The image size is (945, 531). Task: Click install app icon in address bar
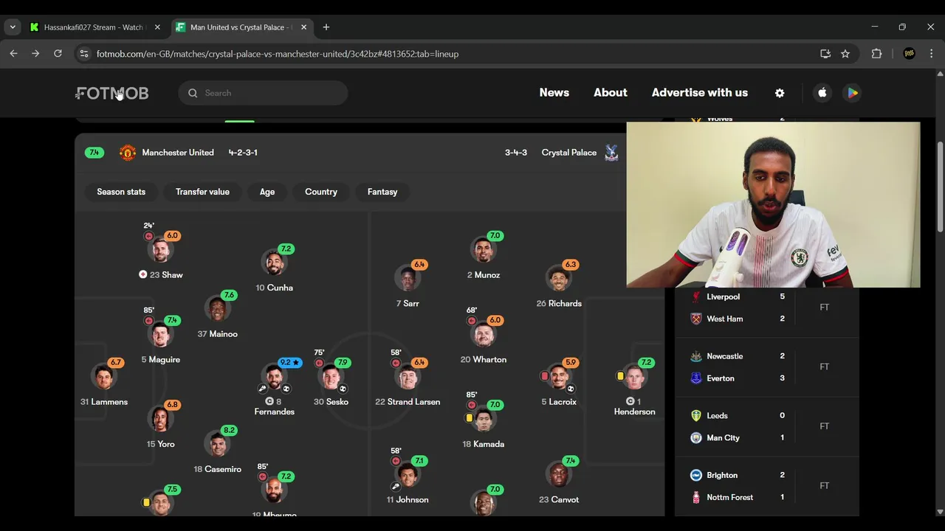[x=825, y=54]
